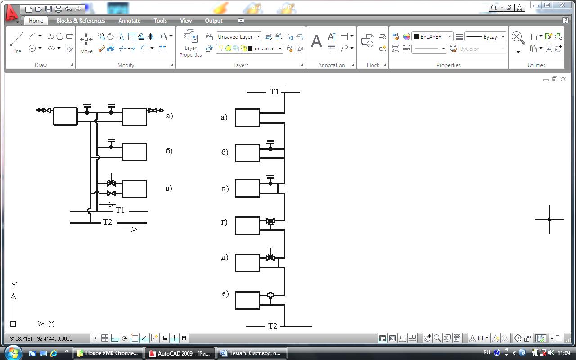Switch to 'Тема 5. Сист.вод. о...' Word window

coord(252,353)
